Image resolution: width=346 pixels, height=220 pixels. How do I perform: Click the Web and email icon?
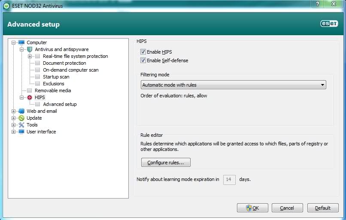pyautogui.click(x=21, y=111)
